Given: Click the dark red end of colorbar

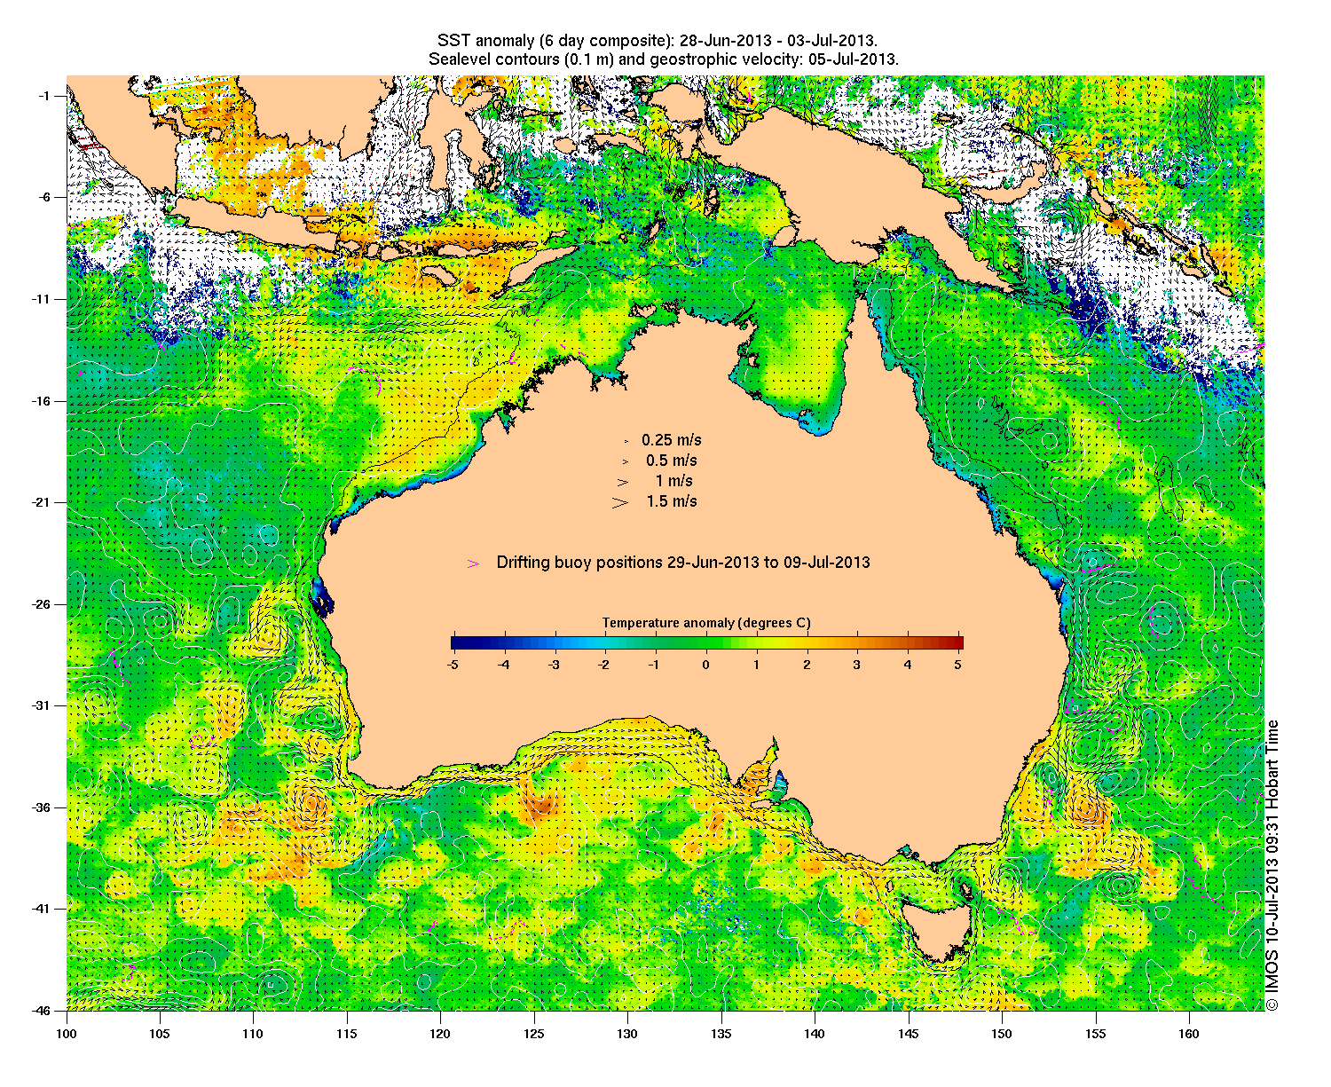Looking at the screenshot, I should tap(957, 643).
